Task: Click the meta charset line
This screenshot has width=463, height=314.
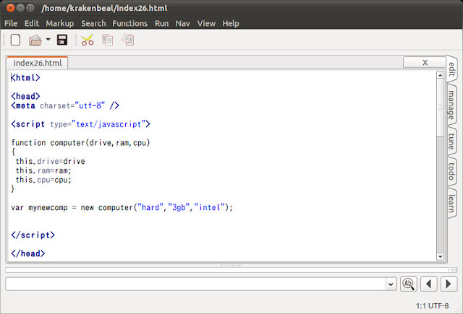Action: point(65,105)
